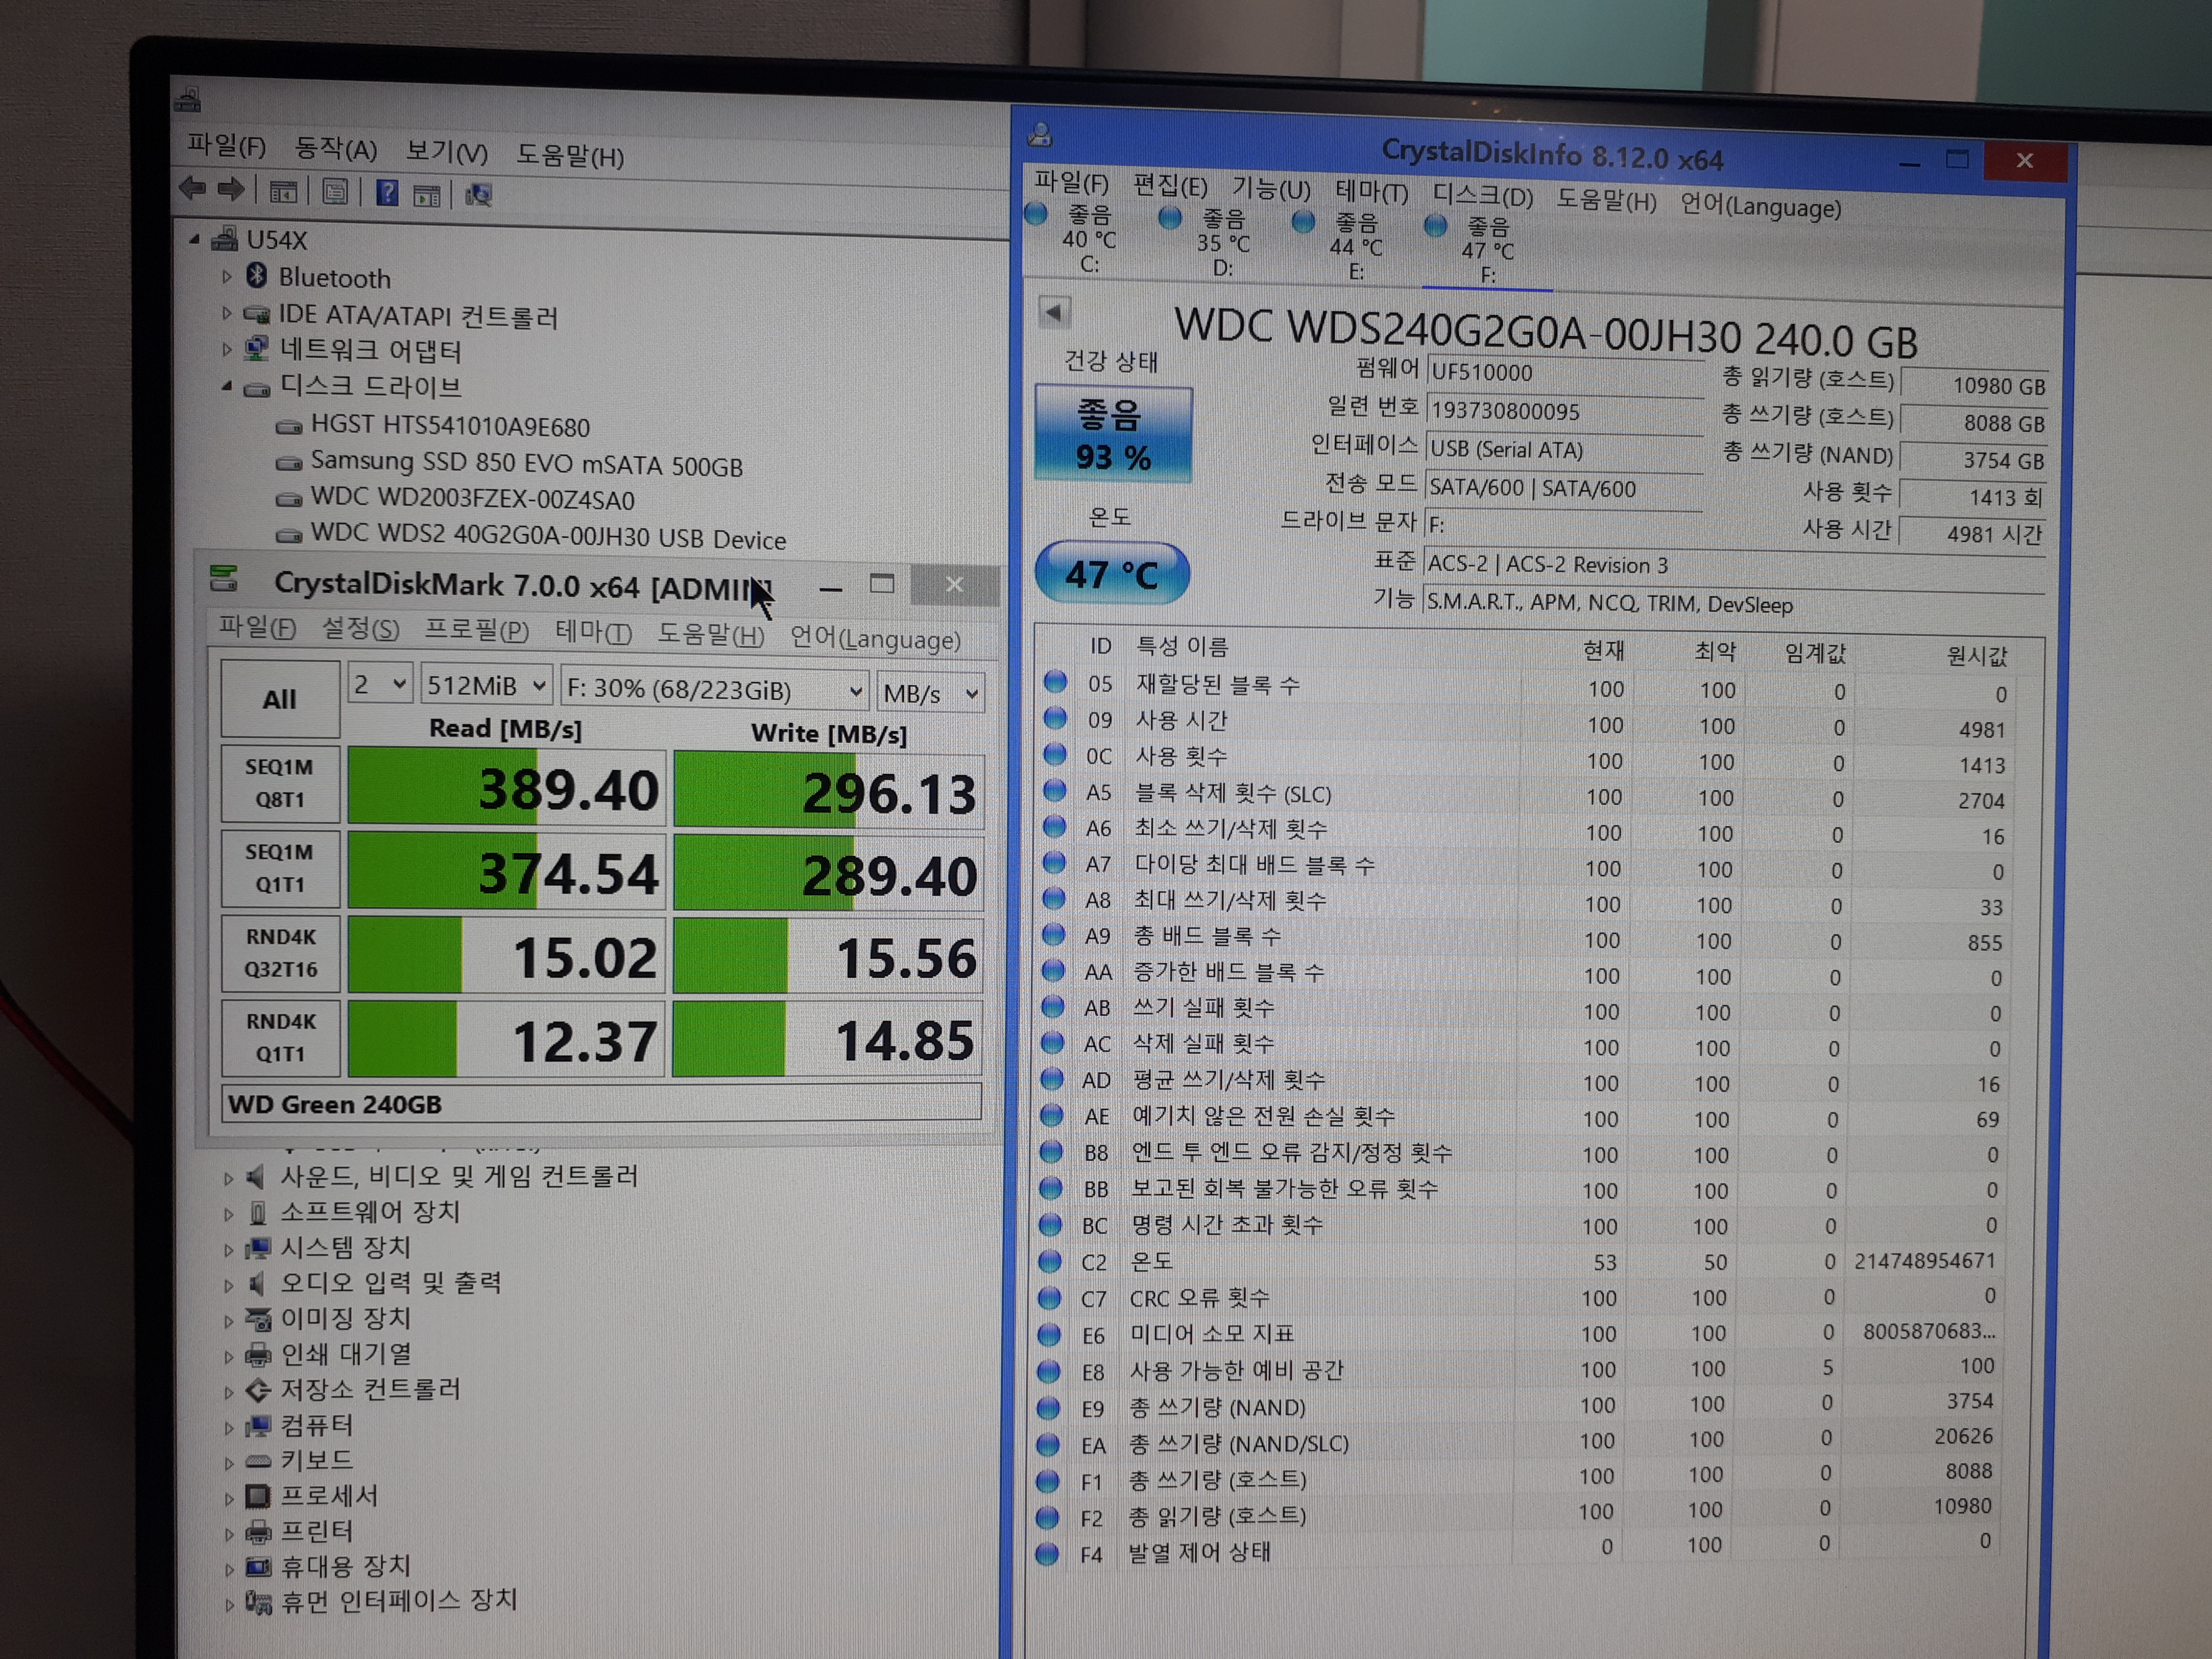Open CrystalDiskInfo 기능(U) menu
Viewport: 2212px width, 1659px height.
tap(1270, 188)
